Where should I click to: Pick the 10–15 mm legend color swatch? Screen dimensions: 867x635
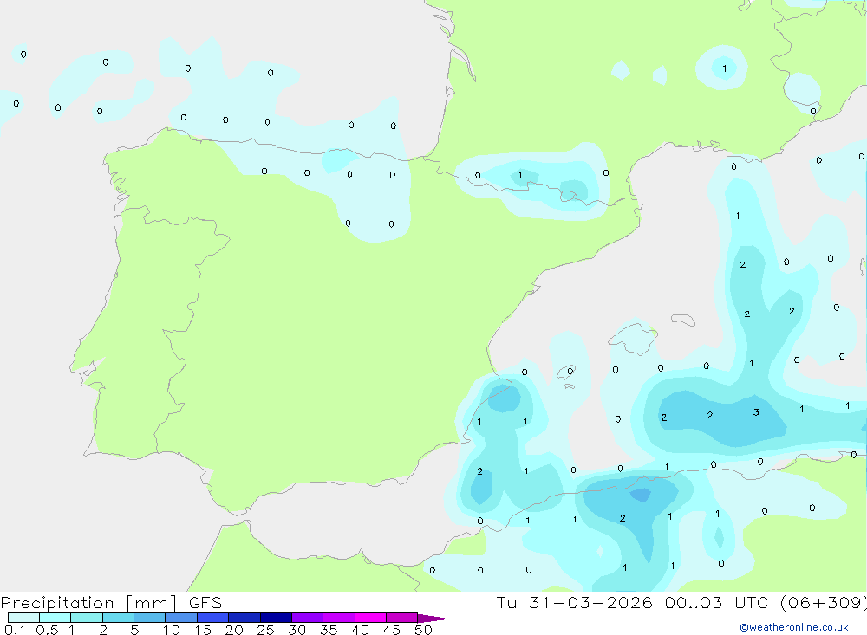point(181,618)
